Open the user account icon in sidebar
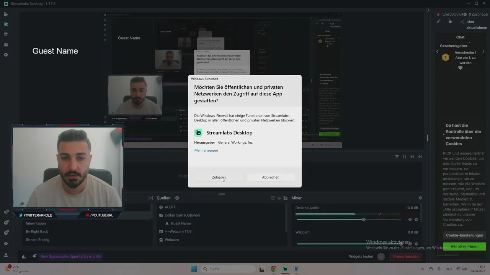490x275 pixels. (6, 255)
